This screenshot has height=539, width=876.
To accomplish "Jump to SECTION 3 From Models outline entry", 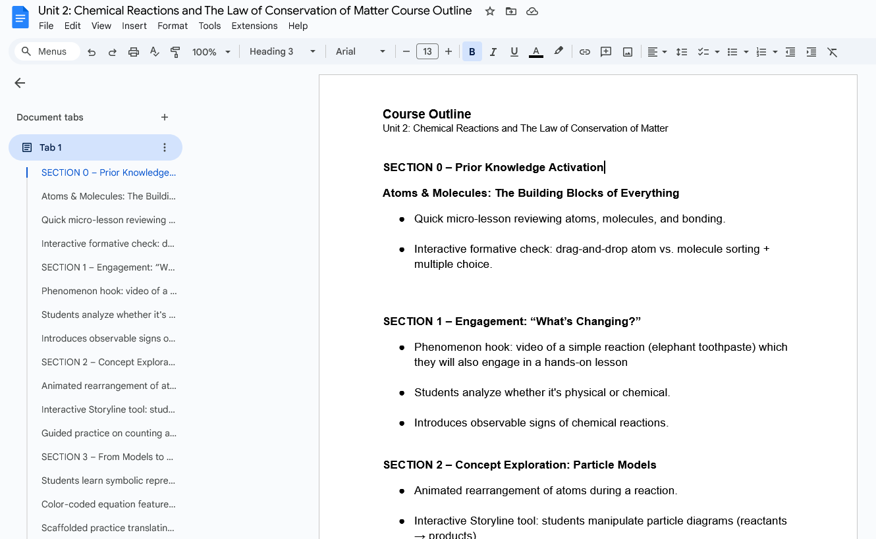I will tap(107, 457).
